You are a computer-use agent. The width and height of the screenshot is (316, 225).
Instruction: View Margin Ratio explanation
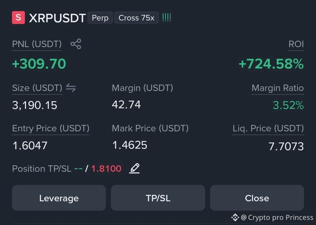(278, 88)
